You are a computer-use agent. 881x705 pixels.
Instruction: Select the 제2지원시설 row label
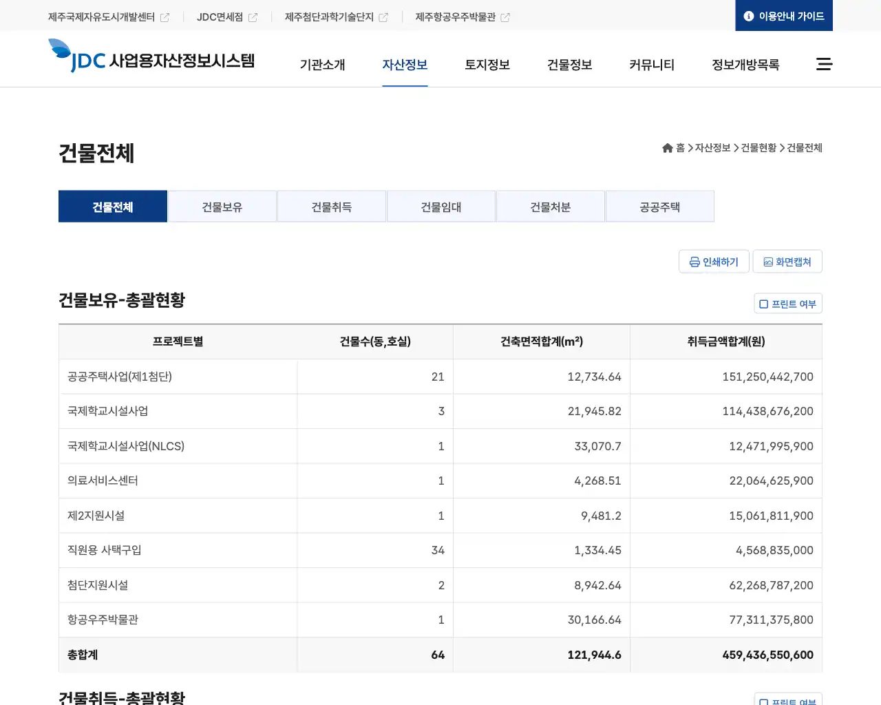click(x=96, y=516)
